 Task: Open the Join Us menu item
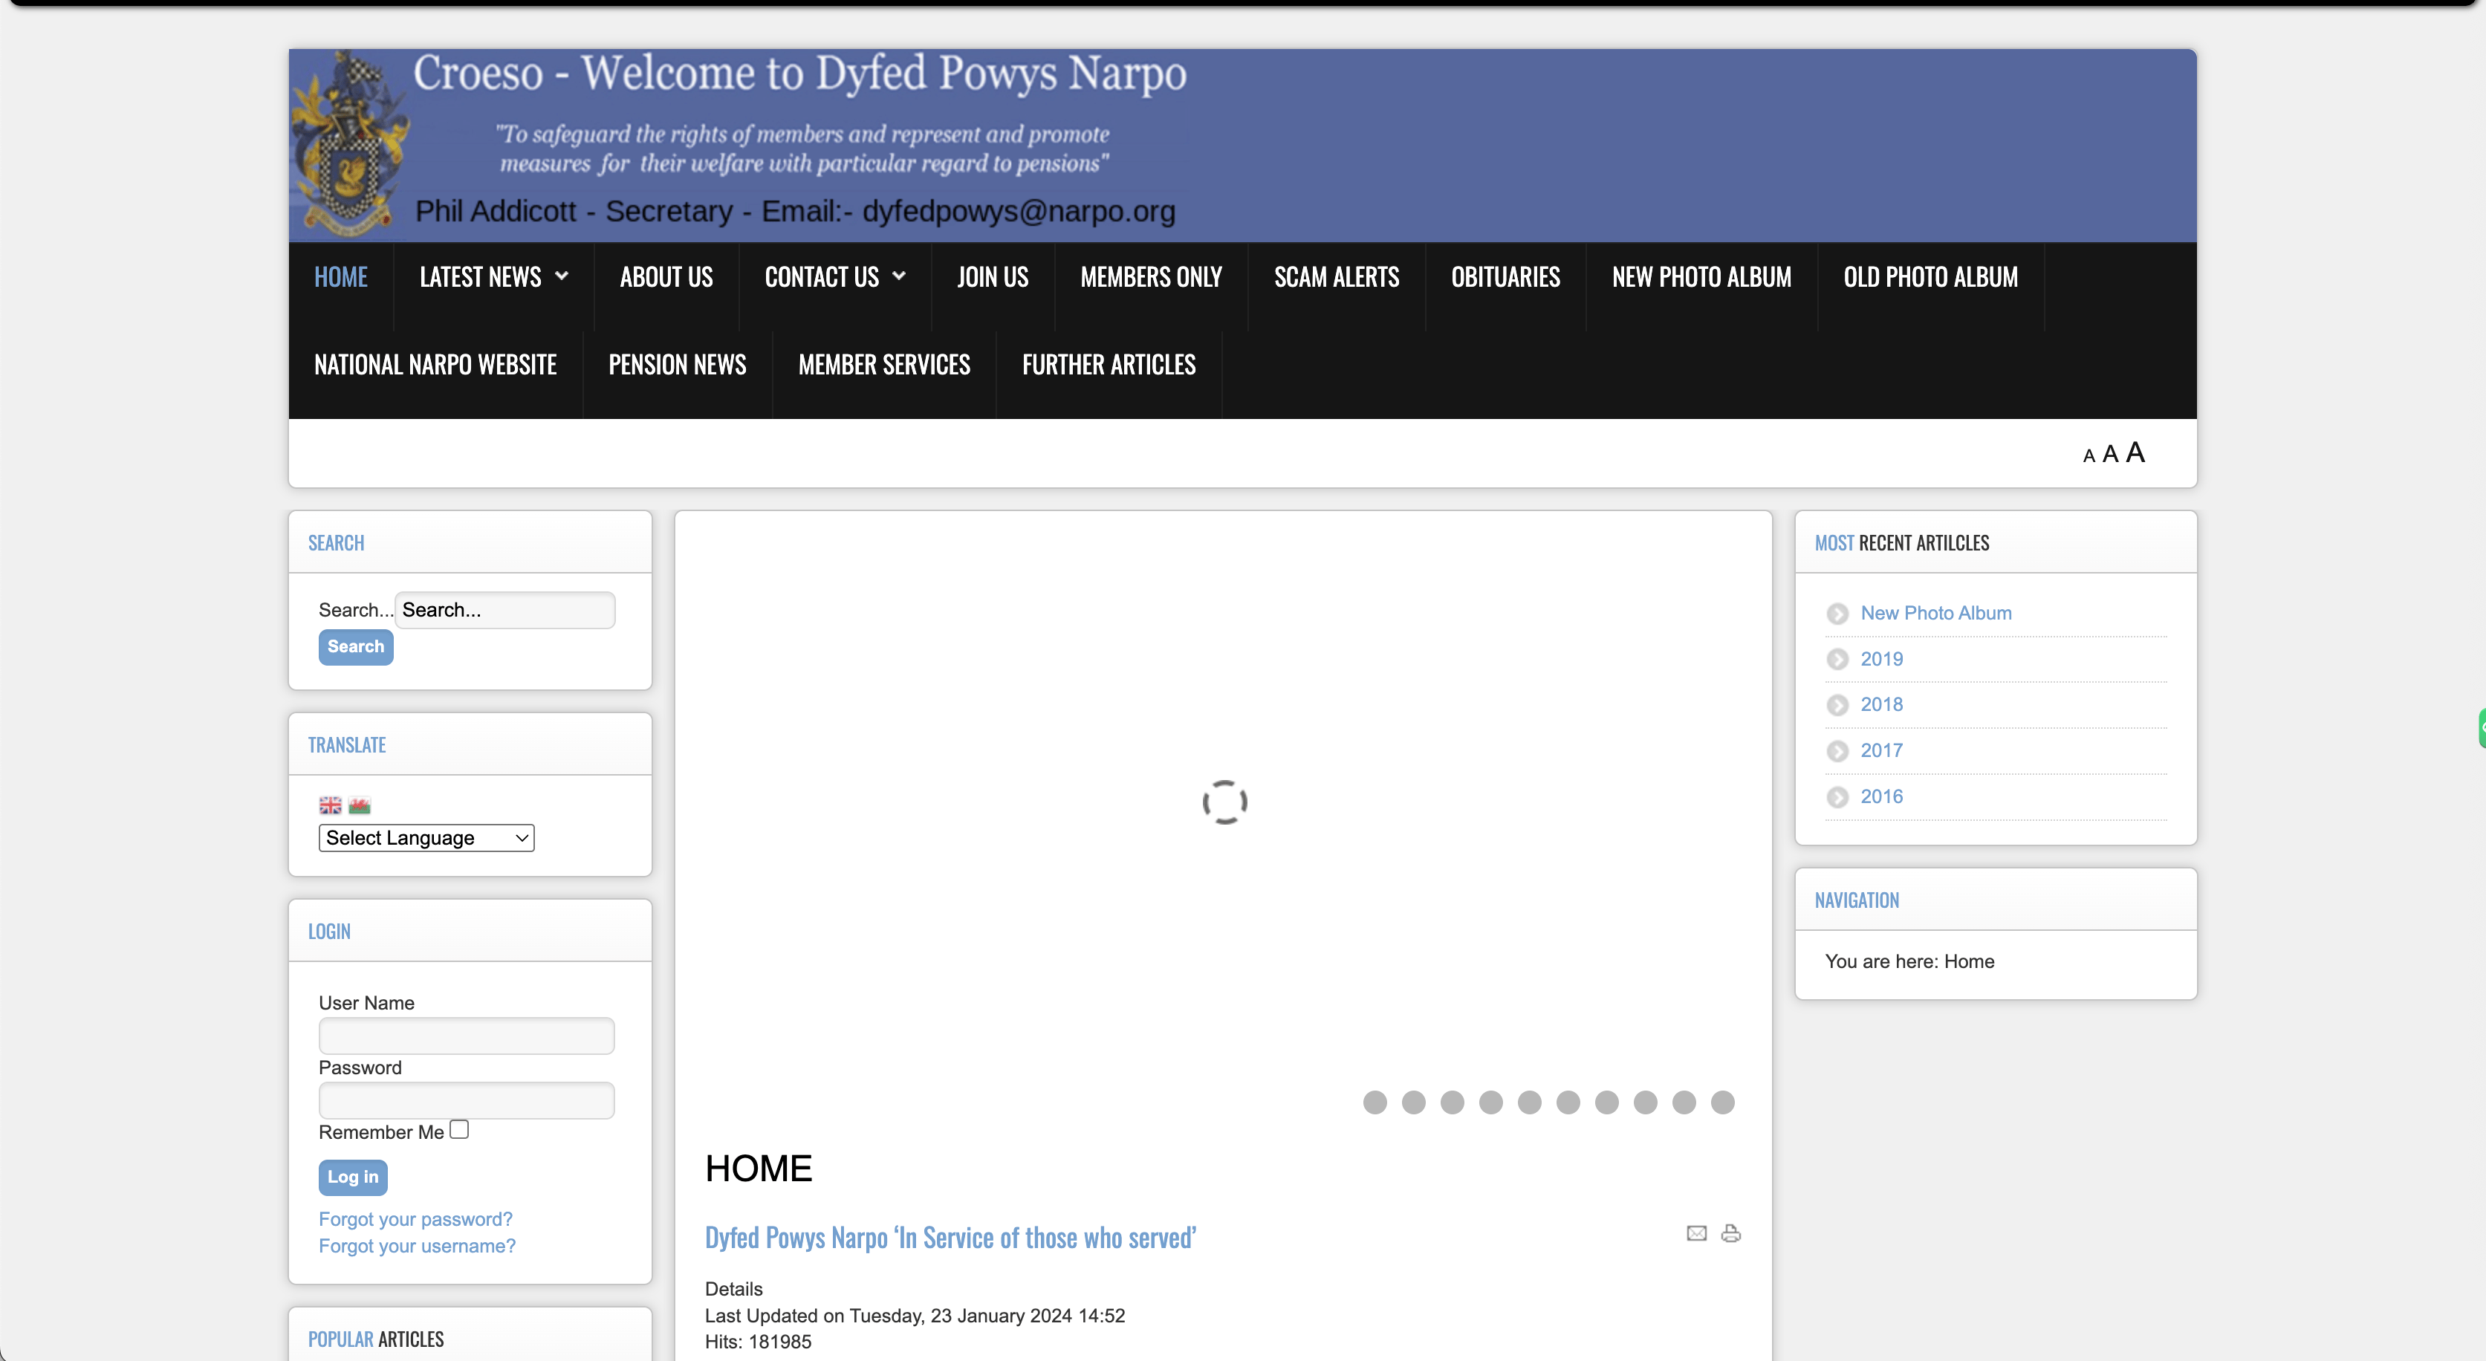(x=993, y=278)
